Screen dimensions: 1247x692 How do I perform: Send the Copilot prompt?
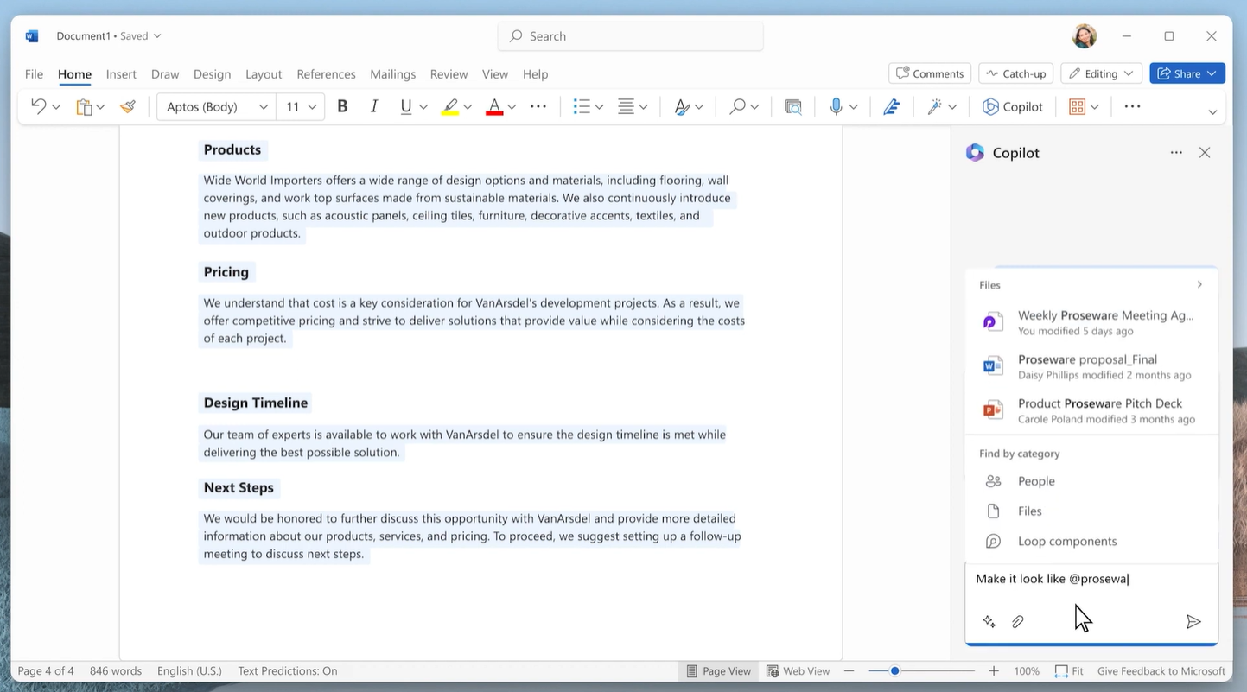tap(1193, 622)
